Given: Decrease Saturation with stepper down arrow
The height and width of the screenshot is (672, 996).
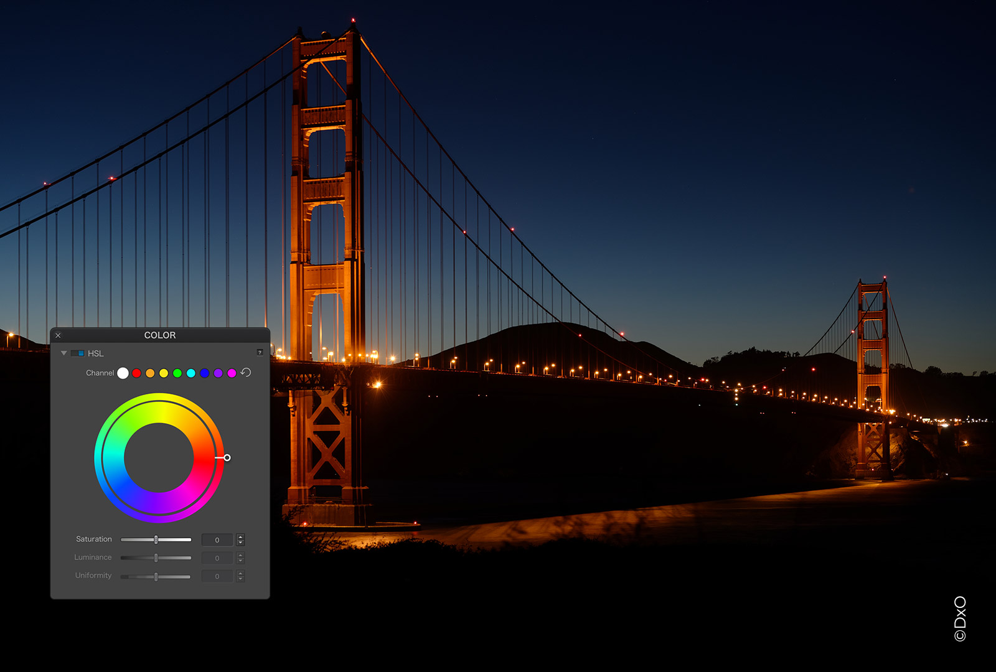Looking at the screenshot, I should (241, 543).
